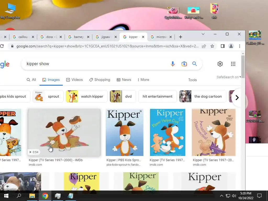Select the Videos results tab

[74, 80]
